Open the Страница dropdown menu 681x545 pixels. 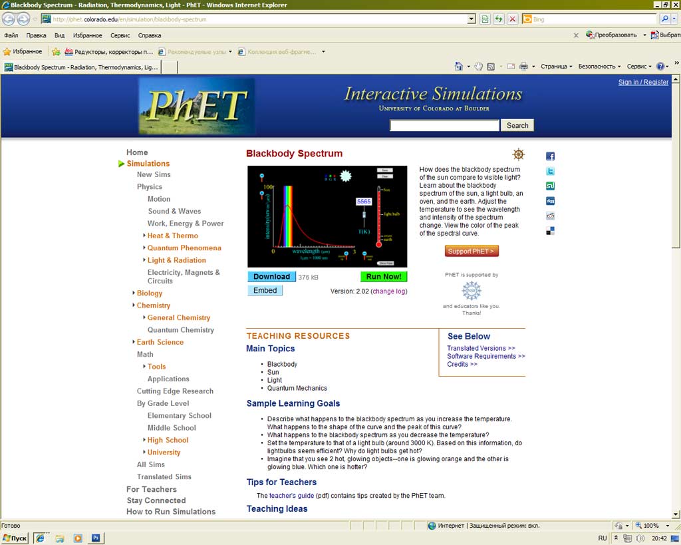click(x=557, y=66)
